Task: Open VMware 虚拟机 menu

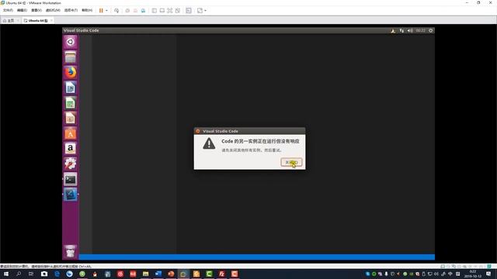Action: click(53, 10)
